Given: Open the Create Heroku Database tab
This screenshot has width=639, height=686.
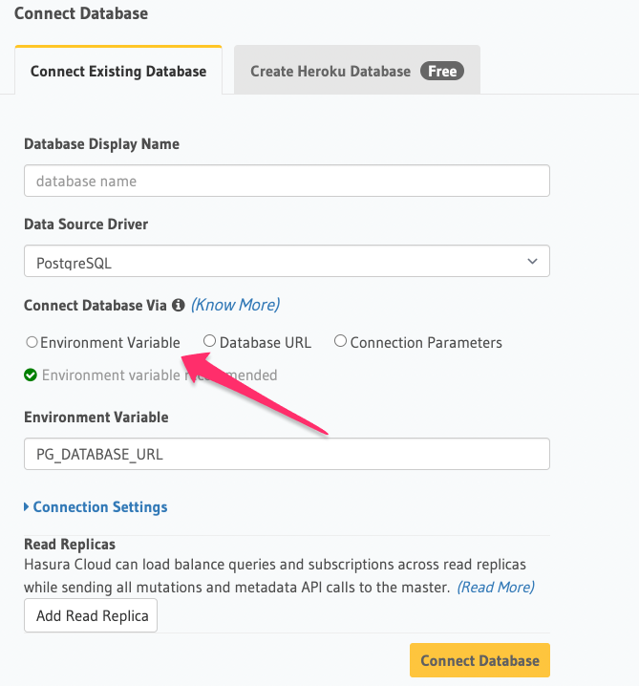Looking at the screenshot, I should [x=357, y=71].
